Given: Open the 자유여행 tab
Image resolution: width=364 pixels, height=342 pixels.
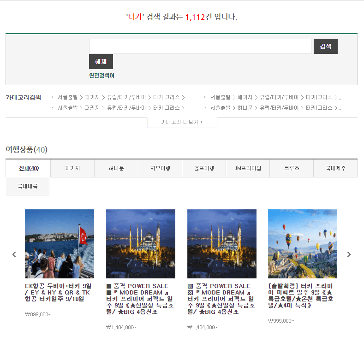Looking at the screenshot, I should click(160, 168).
